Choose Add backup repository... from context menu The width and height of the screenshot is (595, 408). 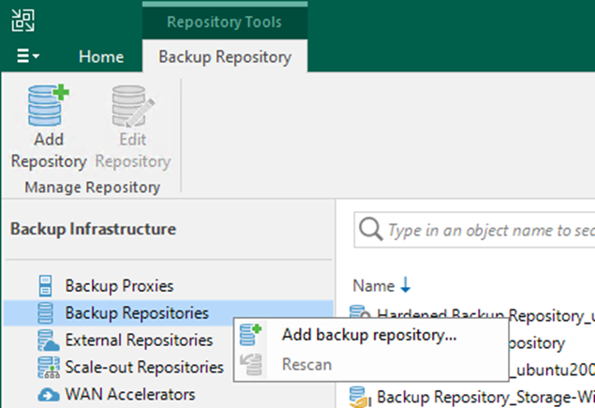point(369,335)
